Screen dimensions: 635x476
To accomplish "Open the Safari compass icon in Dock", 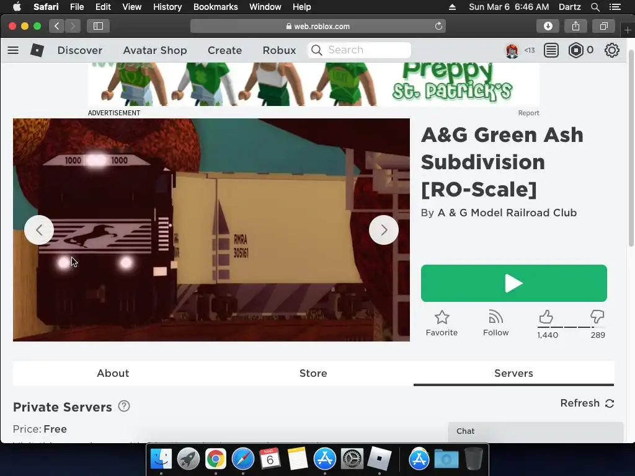I will pyautogui.click(x=243, y=459).
